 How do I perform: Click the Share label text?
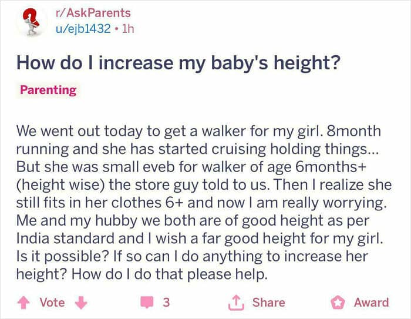click(x=267, y=303)
